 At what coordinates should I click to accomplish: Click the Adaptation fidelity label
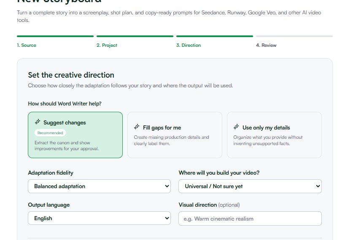coord(51,173)
